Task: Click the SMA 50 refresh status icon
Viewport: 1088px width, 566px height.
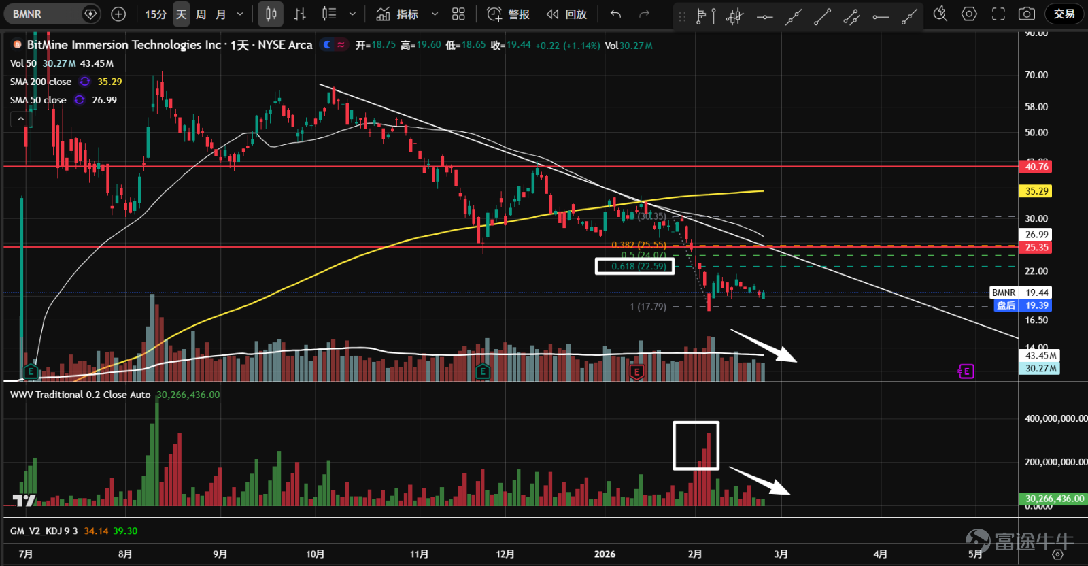Action: (80, 100)
